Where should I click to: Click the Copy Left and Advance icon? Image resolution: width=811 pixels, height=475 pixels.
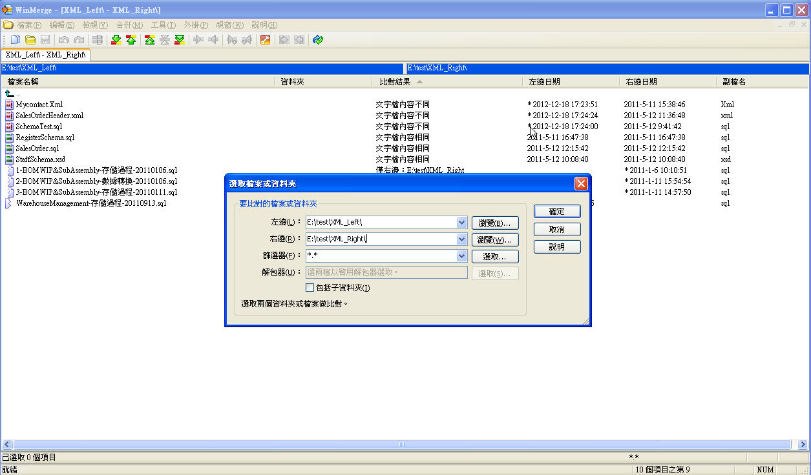tap(246, 40)
